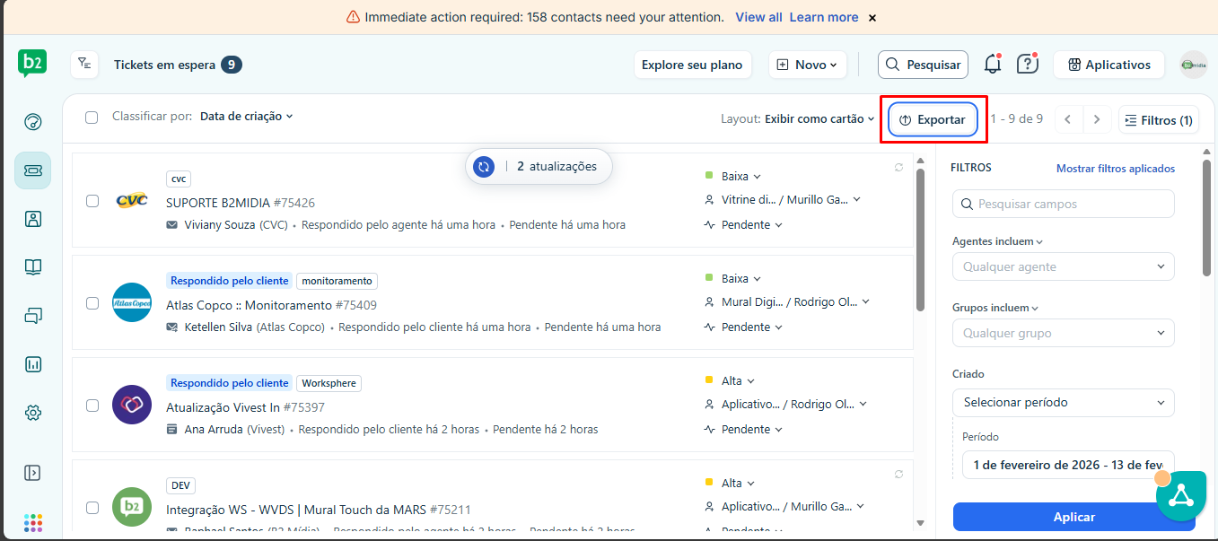Screen dimensions: 1218x541
Task: Expand the Agentes incluem condition selector
Action: coord(998,241)
